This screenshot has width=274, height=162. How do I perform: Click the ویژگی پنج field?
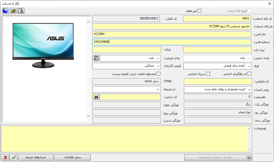pyautogui.click(x=126, y=113)
